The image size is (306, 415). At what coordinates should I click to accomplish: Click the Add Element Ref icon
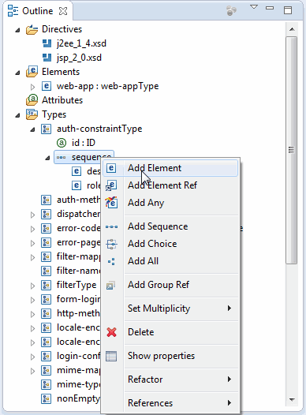[111, 185]
